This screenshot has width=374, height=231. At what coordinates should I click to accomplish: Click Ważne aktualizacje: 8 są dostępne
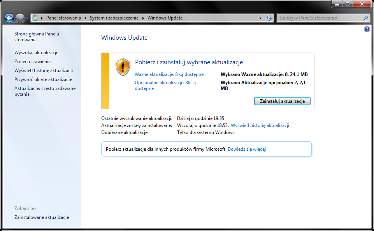tap(169, 74)
